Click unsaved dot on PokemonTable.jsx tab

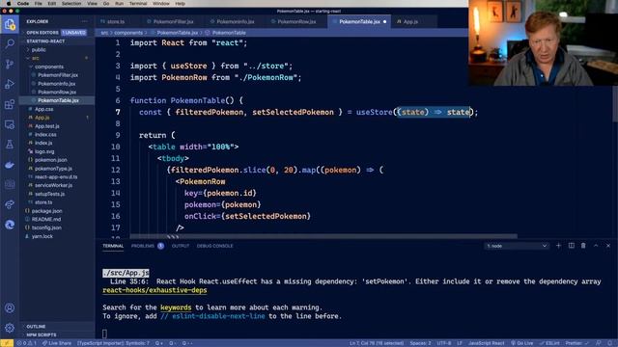coord(384,21)
